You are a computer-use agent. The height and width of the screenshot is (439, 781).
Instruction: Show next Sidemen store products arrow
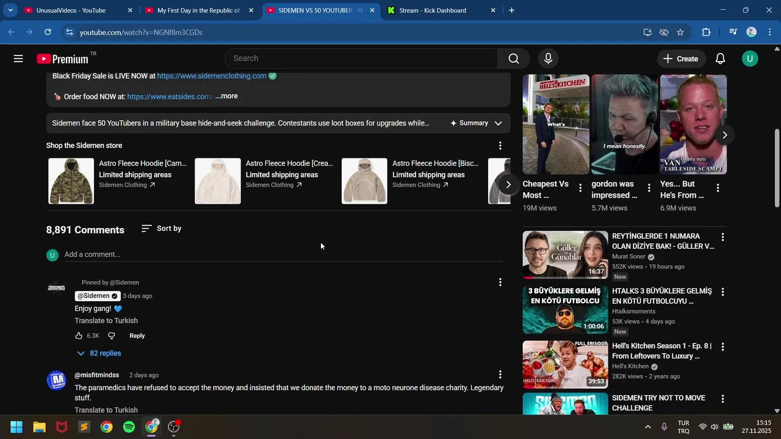pos(508,184)
